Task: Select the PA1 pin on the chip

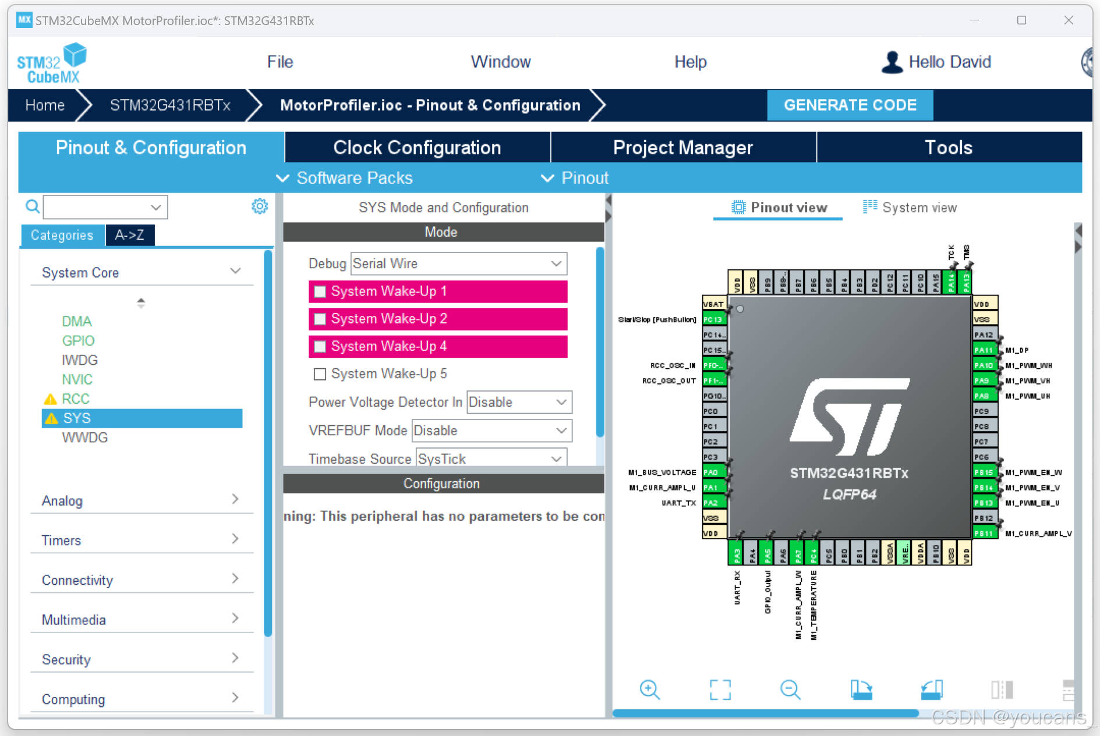Action: [715, 488]
